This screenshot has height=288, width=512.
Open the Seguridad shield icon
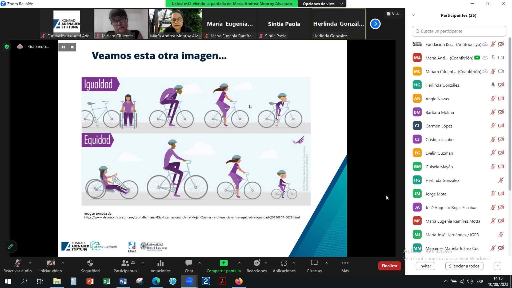[x=90, y=263]
